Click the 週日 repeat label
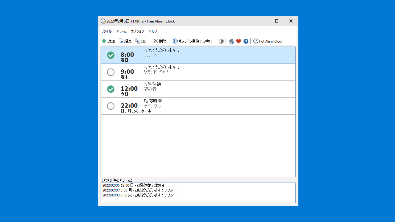The height and width of the screenshot is (222, 395). [124, 60]
